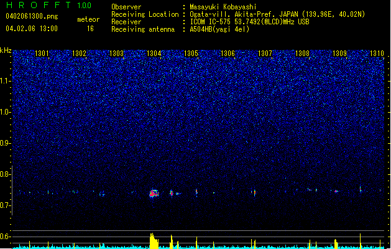The image size is (391, 249).
Task: Click the 1304 time marker
Action: tap(154, 54)
